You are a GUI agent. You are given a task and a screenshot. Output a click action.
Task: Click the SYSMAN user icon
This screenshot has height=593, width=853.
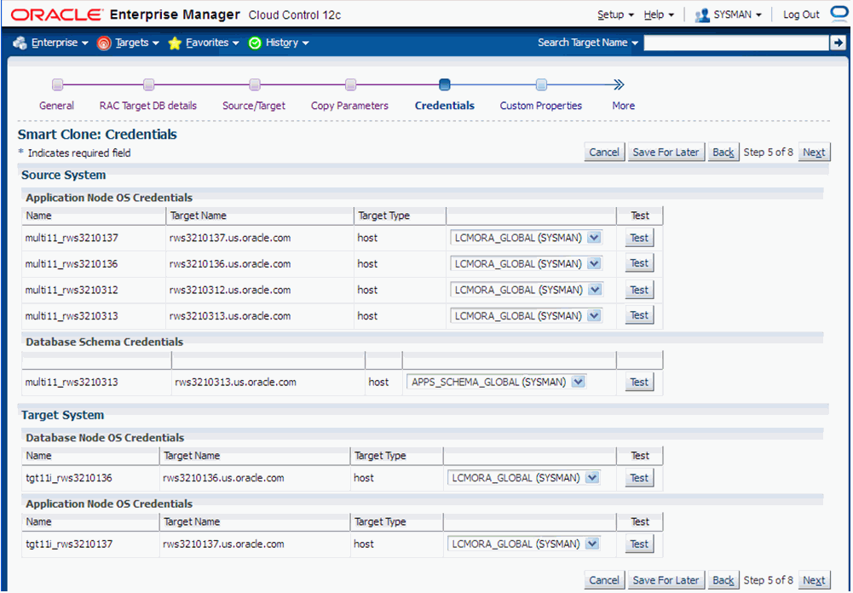coord(702,15)
